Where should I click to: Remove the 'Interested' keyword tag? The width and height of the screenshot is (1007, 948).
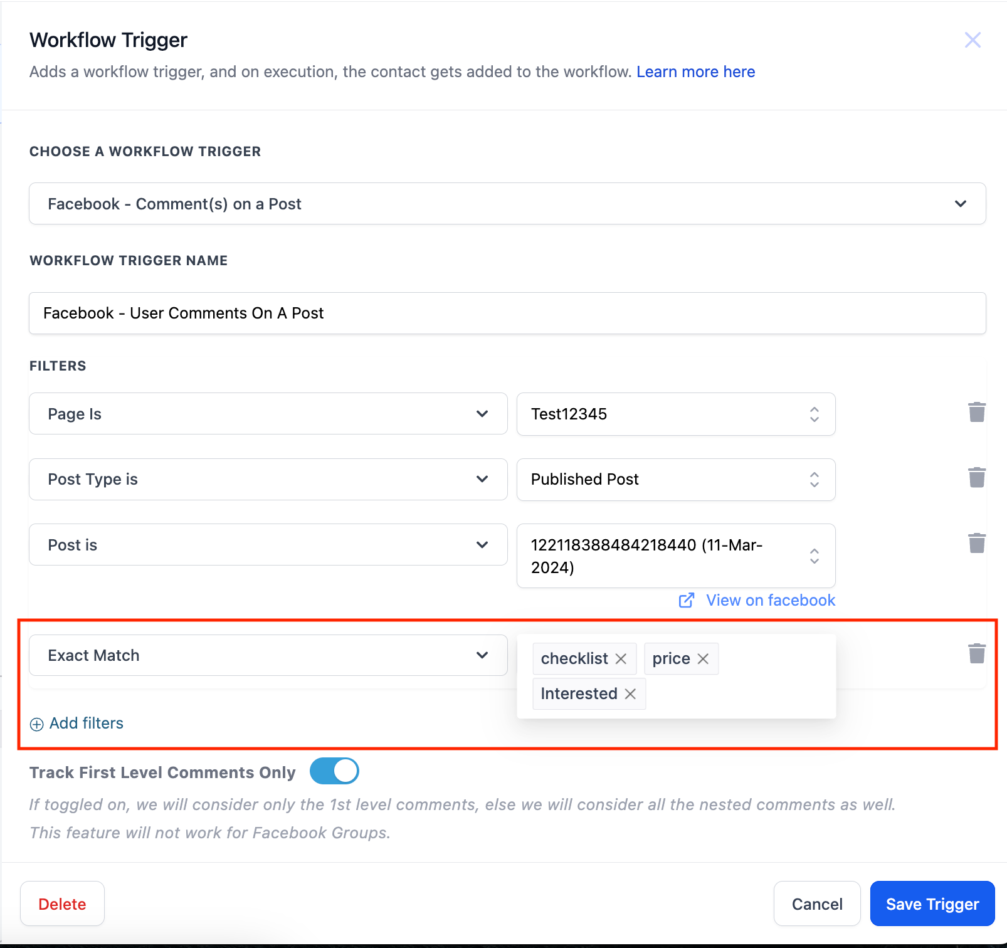click(630, 694)
